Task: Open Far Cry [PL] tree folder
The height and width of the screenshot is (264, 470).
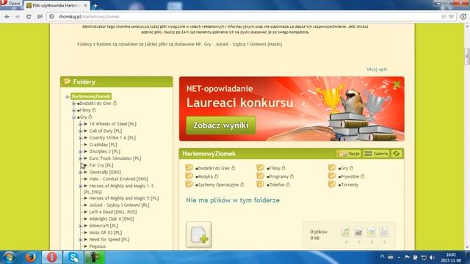Action: 101,165
